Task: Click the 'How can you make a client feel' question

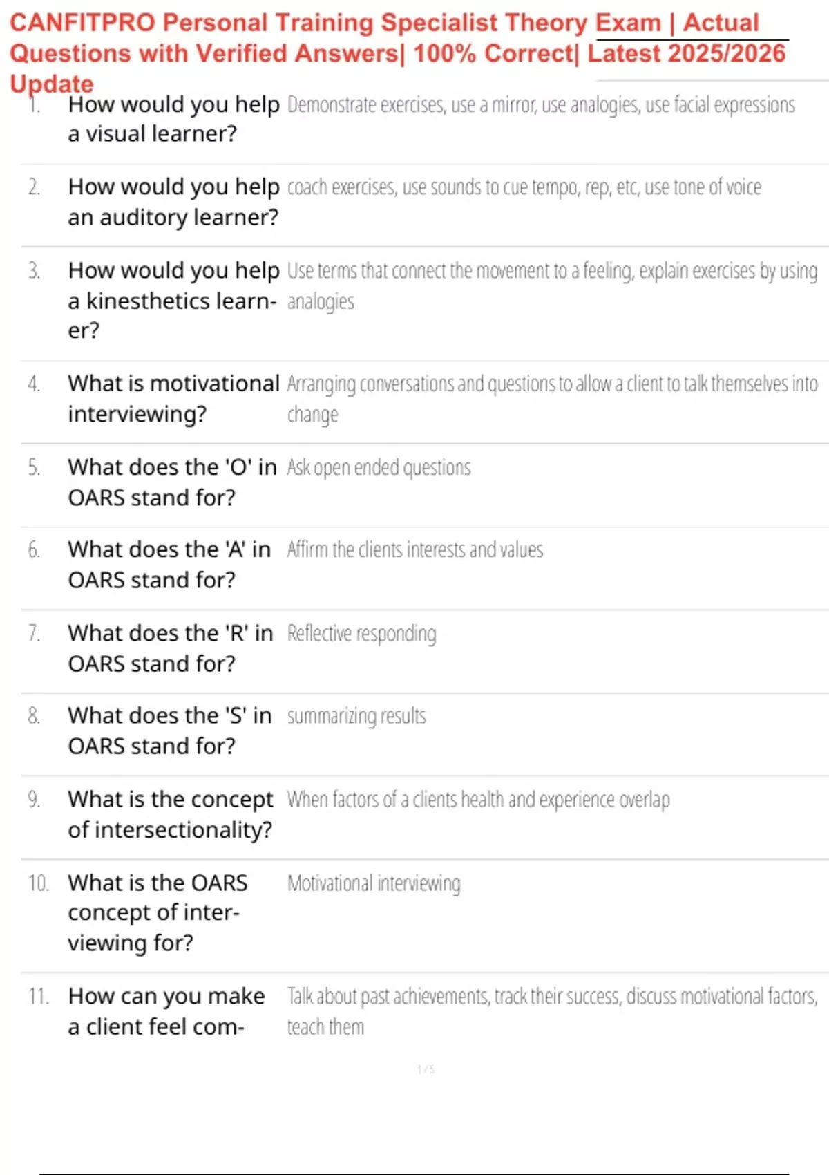Action: pyautogui.click(x=166, y=1011)
